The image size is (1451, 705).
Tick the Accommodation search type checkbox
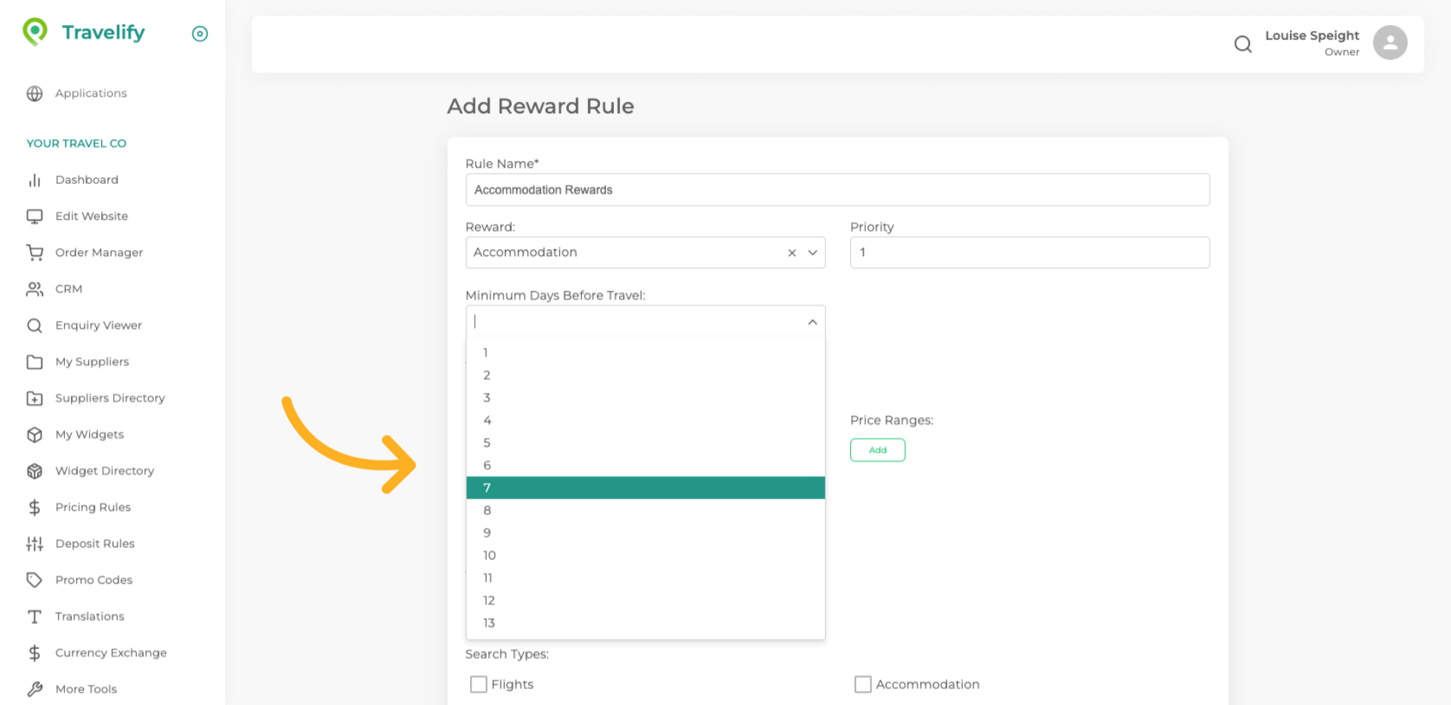(x=862, y=684)
